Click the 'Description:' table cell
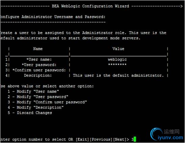Image resolution: width=185 pixels, height=143 pixels. 38,75
